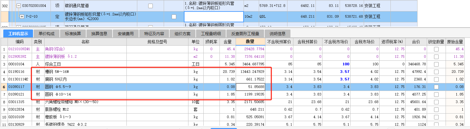Image resolution: width=470 pixels, height=129 pixels.
Task: Click the 不含税市场价 column header
Action: pos(336,42)
